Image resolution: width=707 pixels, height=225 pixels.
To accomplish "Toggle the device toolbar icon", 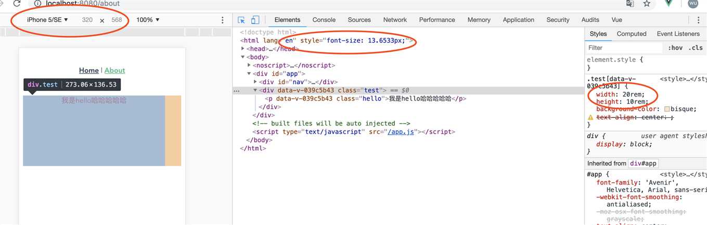I will 255,20.
